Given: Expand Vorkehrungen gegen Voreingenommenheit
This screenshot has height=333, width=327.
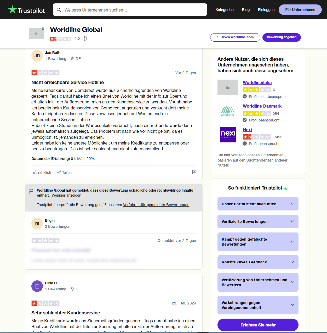Looking at the screenshot, I should pyautogui.click(x=258, y=305).
